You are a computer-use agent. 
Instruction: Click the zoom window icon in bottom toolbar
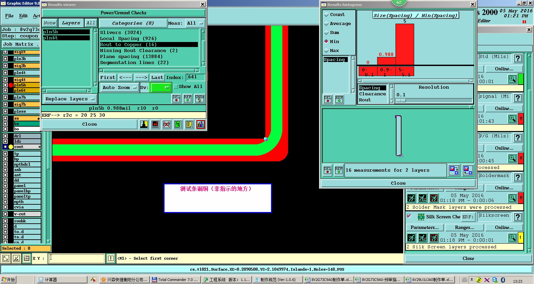6,258
